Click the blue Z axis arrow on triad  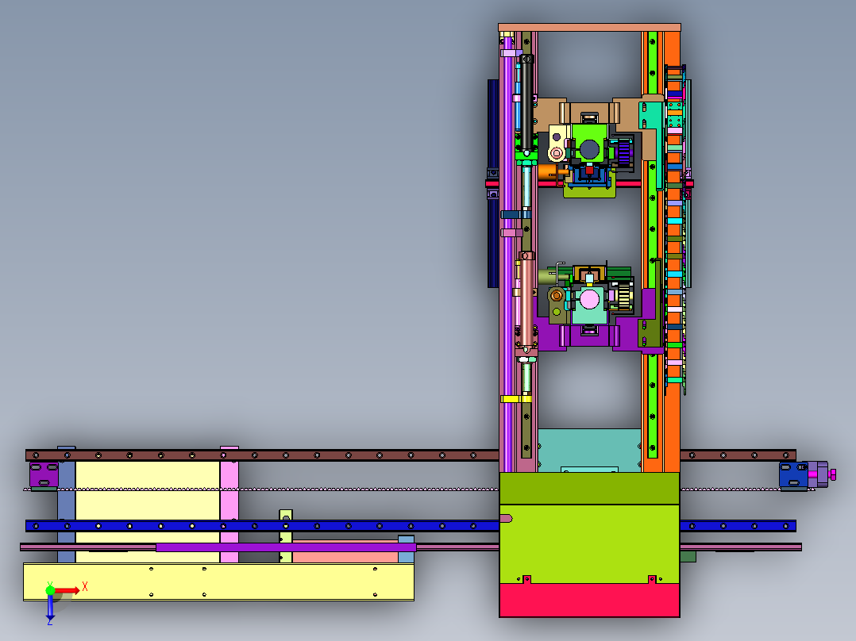[50, 607]
